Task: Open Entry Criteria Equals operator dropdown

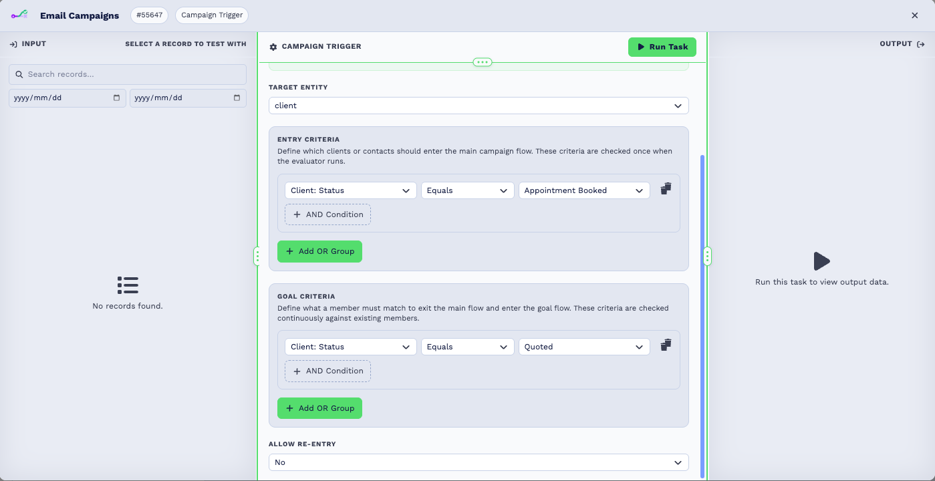Action: [x=468, y=190]
